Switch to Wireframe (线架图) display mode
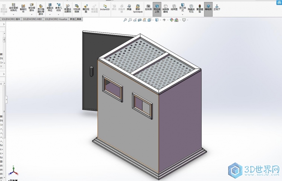 [x=174, y=7]
